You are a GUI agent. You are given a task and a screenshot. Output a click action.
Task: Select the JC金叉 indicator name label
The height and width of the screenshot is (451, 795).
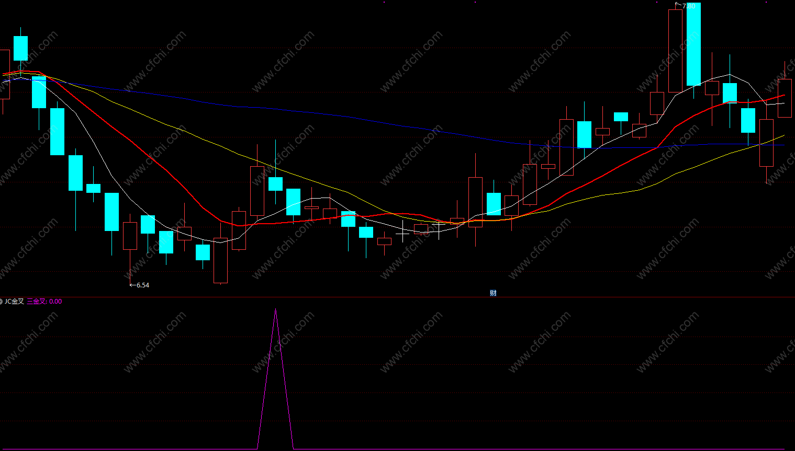click(x=15, y=302)
